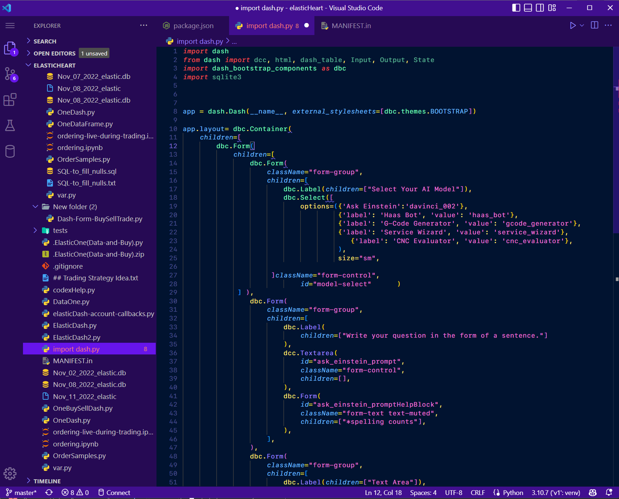Toggle notifications bell in status bar
The image size is (619, 499).
point(608,492)
